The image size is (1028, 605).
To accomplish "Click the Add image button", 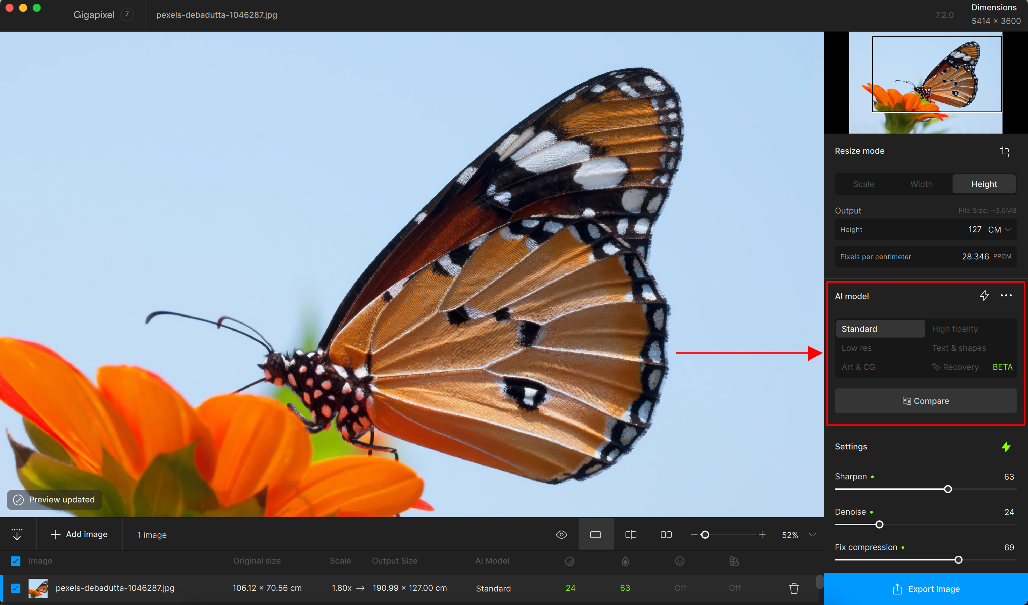I will [80, 534].
